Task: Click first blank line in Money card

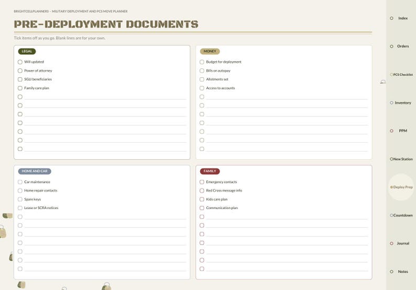Action: coord(287,97)
